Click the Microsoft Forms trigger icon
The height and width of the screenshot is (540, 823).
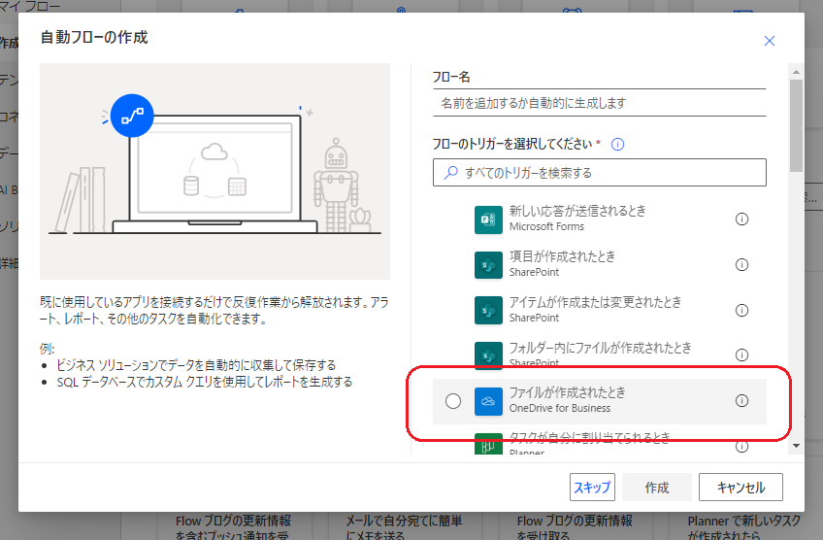(488, 219)
